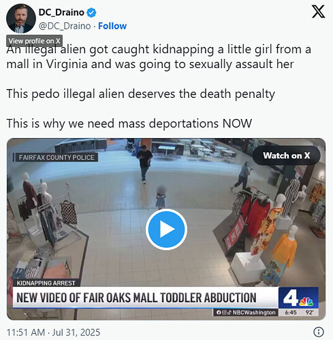Click the blue verified badge

[91, 12]
